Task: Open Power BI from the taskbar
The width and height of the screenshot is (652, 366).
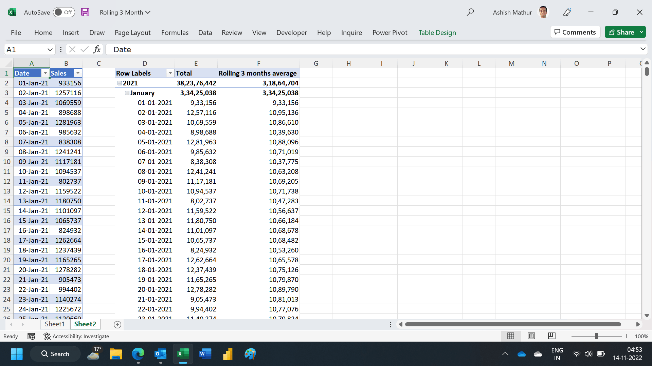Action: click(228, 354)
